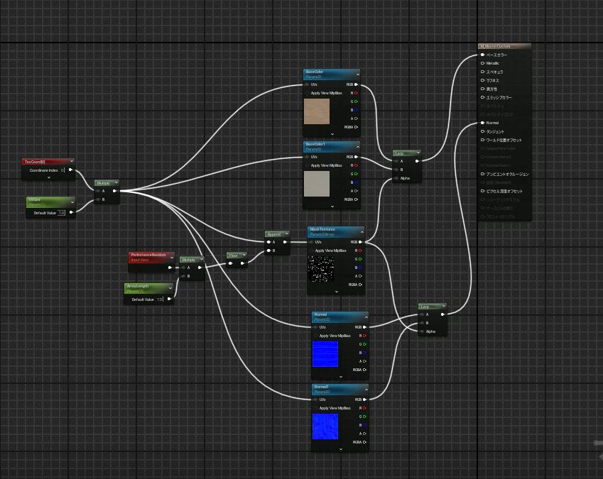Click UVSize Default Value field 1.0

(62, 213)
